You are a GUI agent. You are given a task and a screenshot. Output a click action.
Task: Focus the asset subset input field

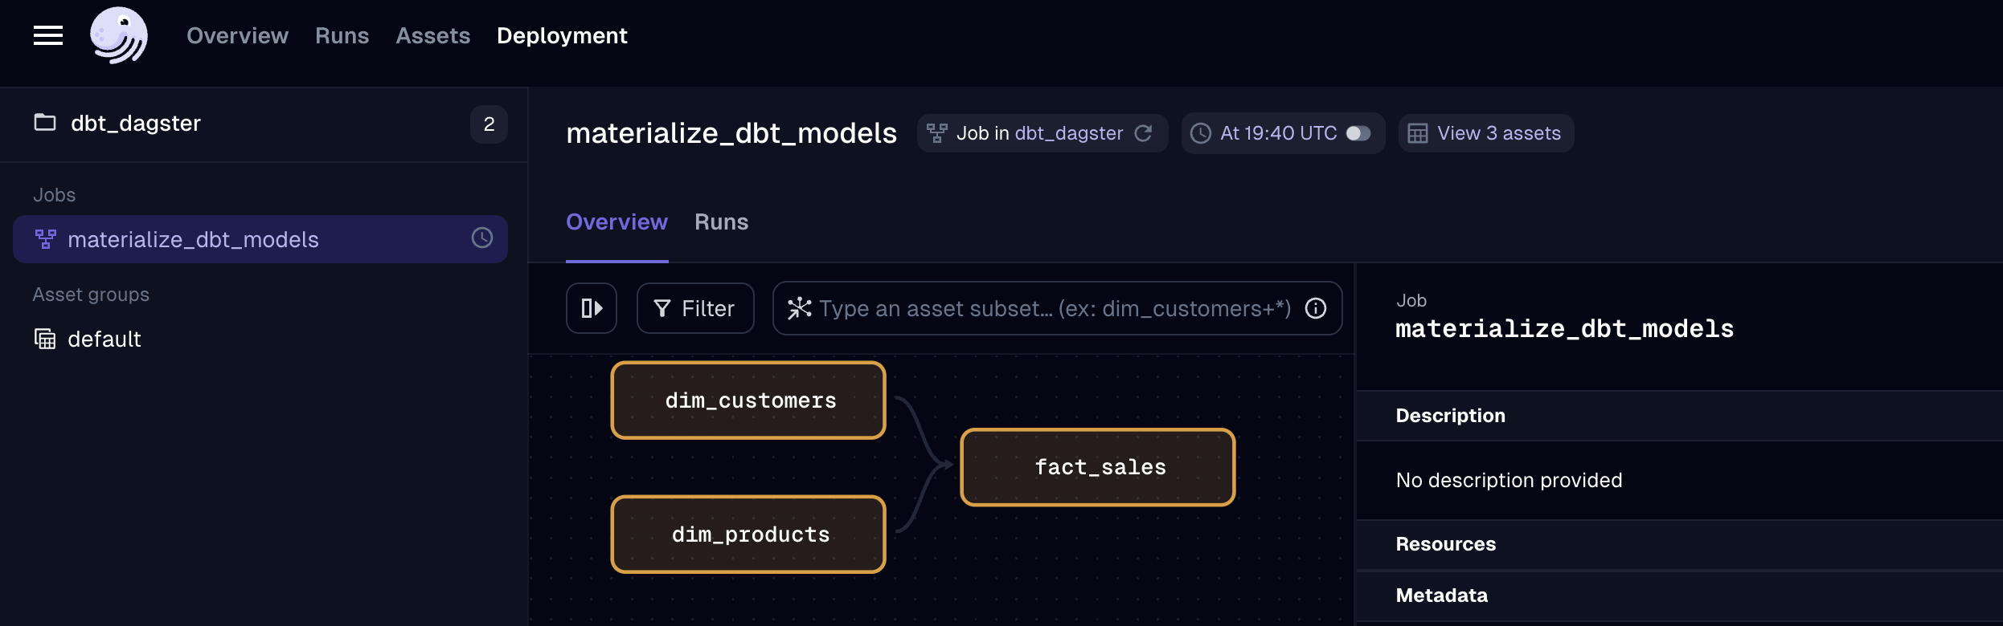[x=1055, y=308]
